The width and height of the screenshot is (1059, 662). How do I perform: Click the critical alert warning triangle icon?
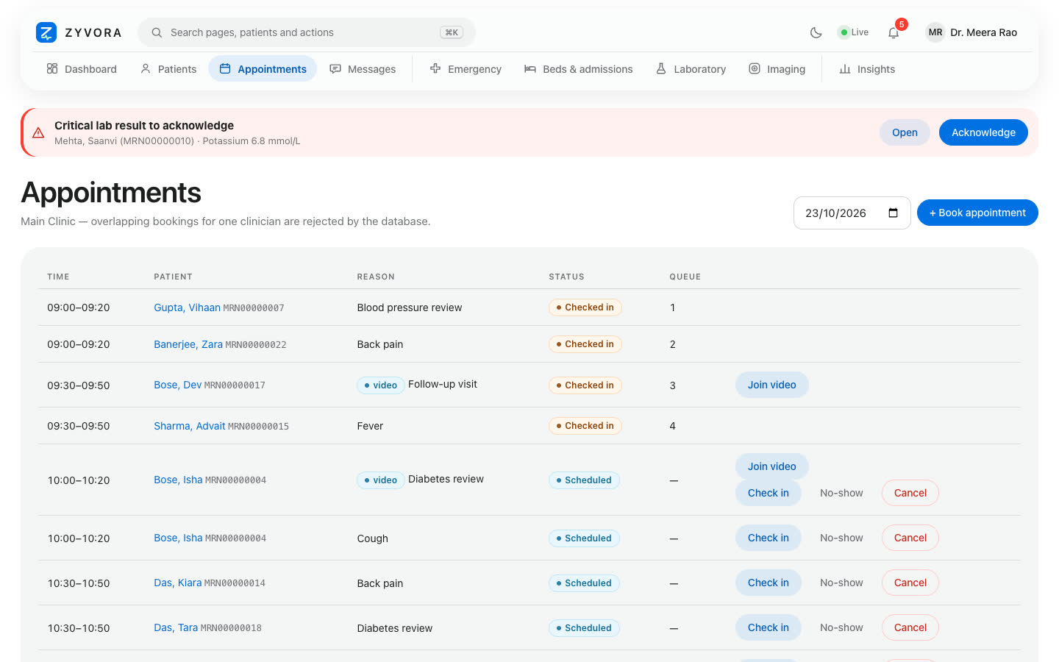[38, 133]
